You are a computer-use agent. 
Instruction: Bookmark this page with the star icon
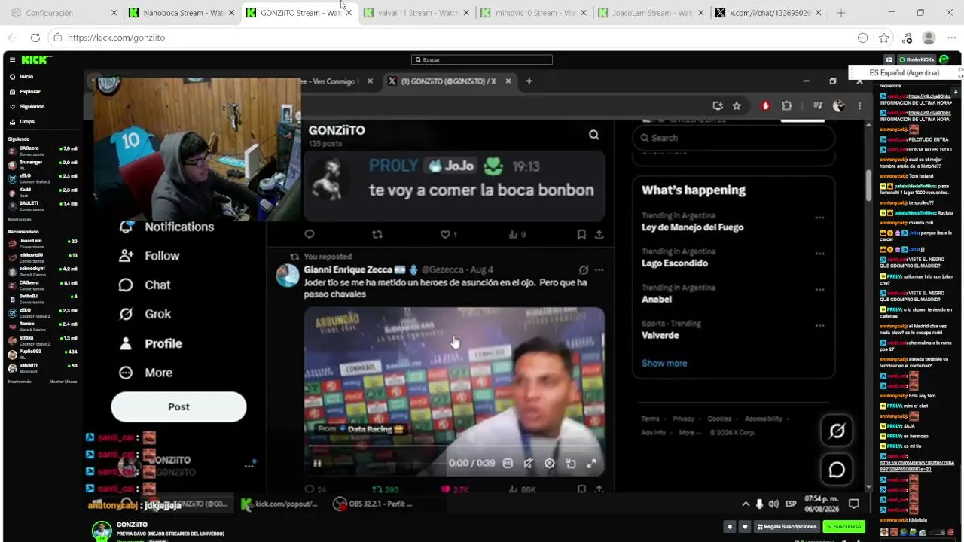pos(884,38)
